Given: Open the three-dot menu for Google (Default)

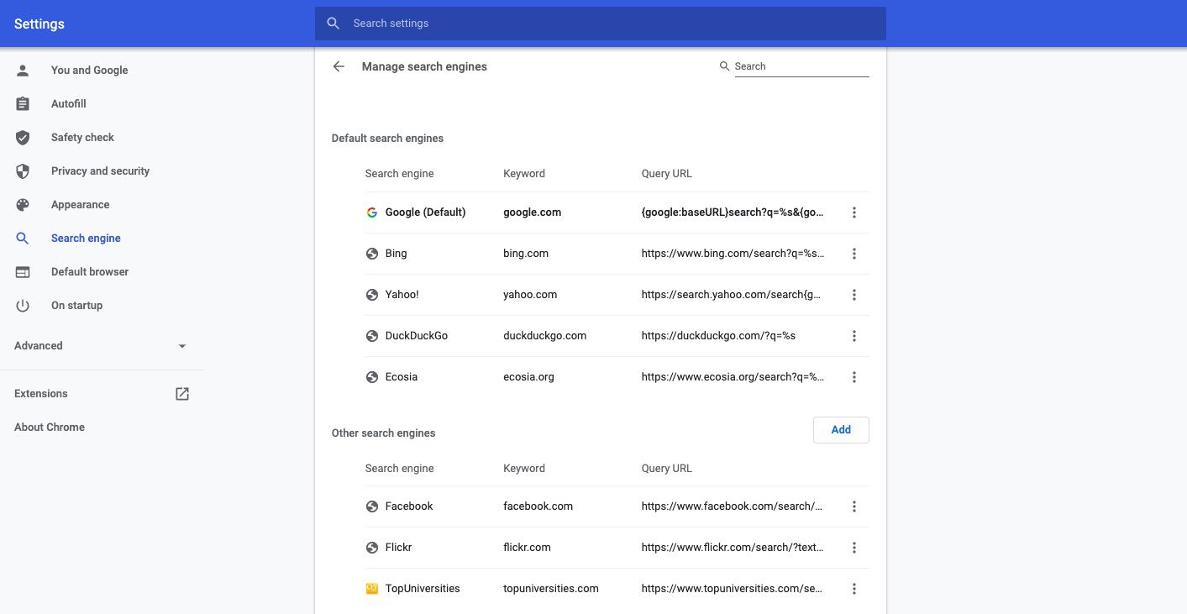Looking at the screenshot, I should 854,213.
